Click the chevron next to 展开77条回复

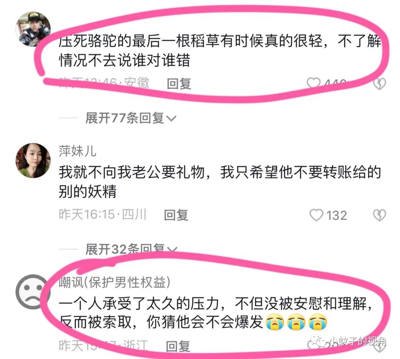click(171, 118)
